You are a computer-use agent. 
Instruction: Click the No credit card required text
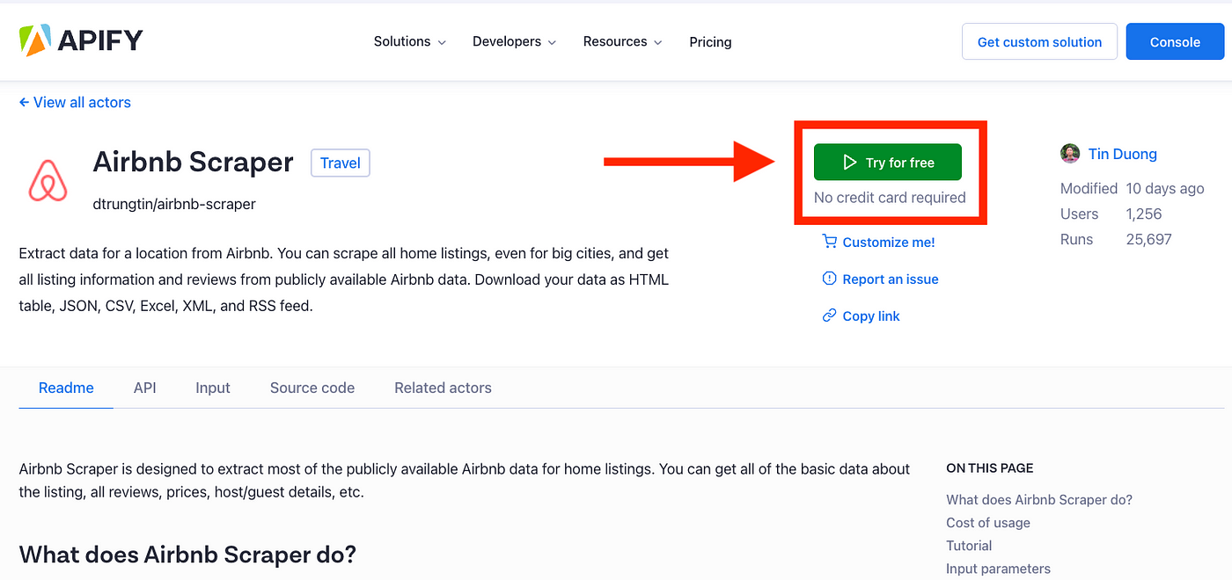(x=890, y=198)
